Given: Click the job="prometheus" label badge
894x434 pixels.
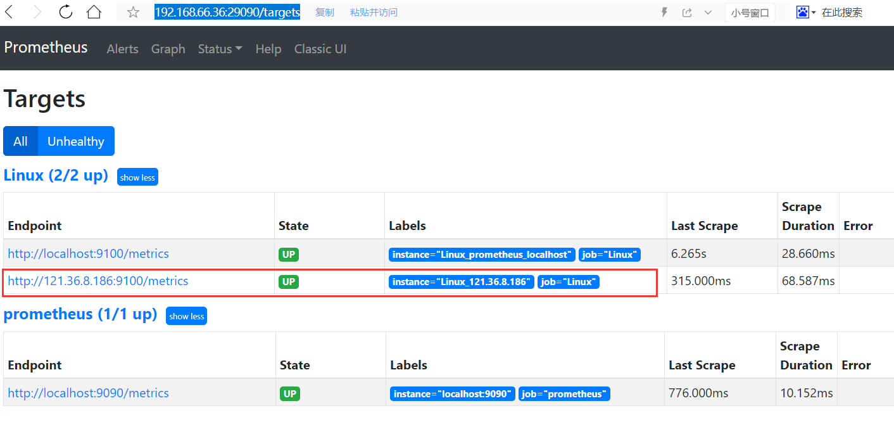Looking at the screenshot, I should coord(564,394).
